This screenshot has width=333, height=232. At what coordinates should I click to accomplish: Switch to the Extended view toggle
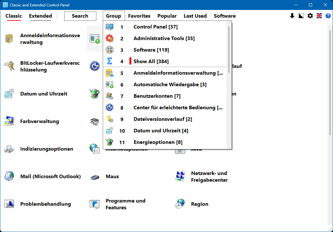click(x=40, y=16)
